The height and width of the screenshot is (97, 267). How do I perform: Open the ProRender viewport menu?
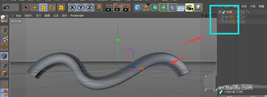[x=77, y=16]
